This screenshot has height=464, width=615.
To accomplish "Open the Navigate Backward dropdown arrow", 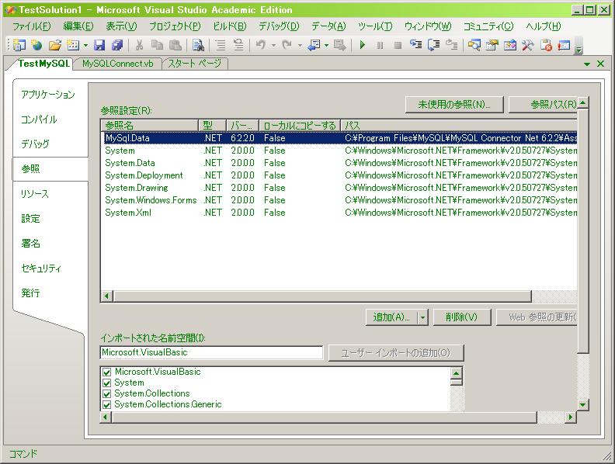I will (326, 46).
